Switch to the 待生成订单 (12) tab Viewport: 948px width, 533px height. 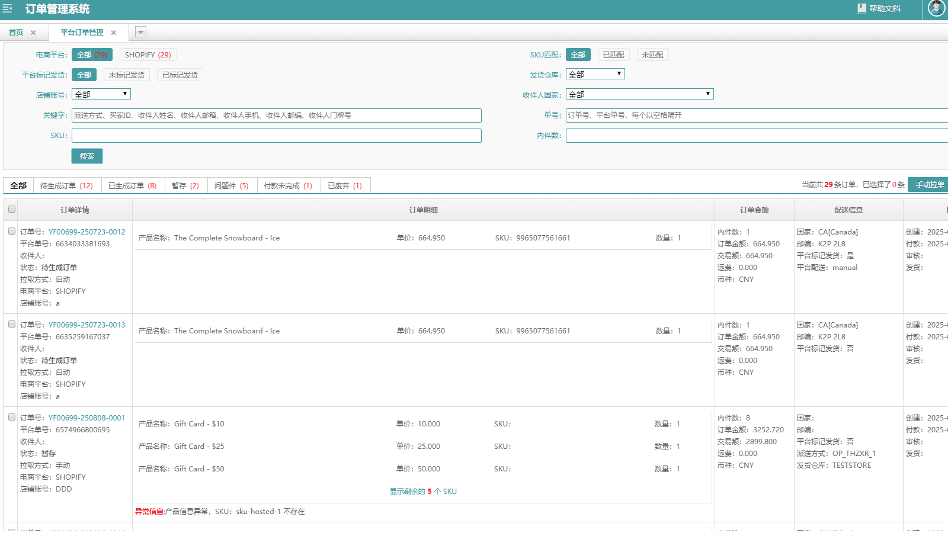pyautogui.click(x=67, y=186)
